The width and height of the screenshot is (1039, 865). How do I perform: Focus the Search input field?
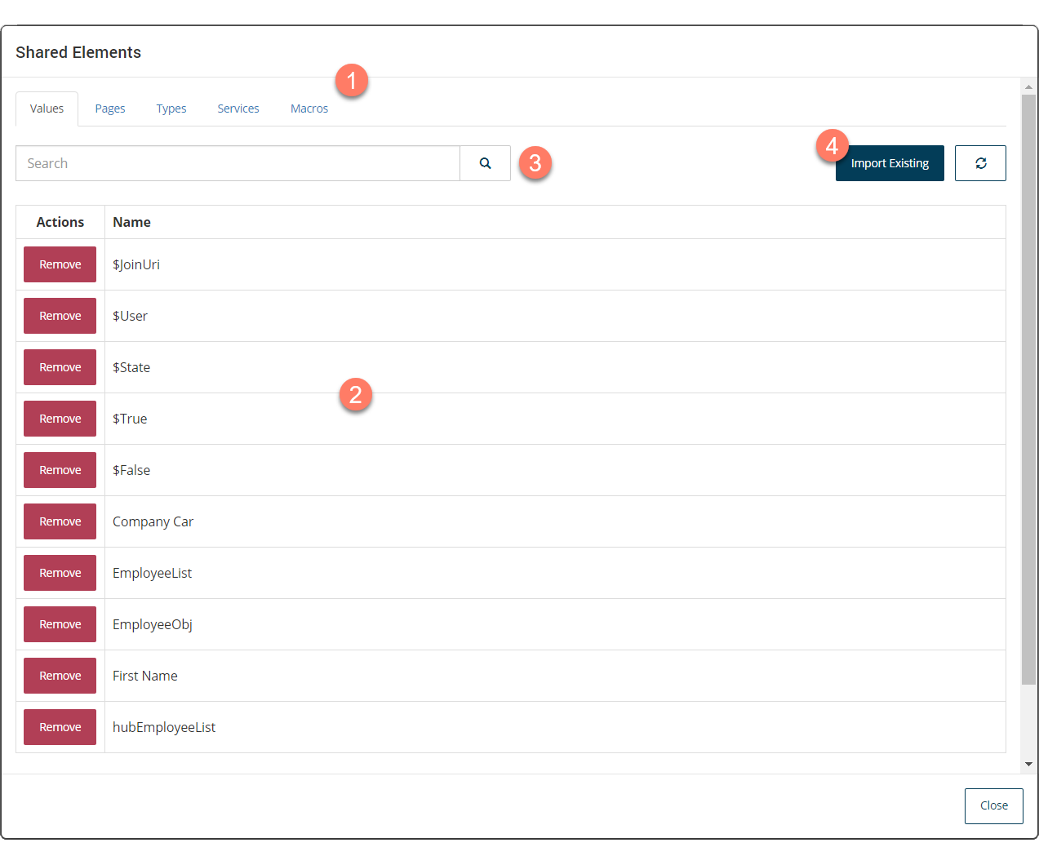point(238,163)
